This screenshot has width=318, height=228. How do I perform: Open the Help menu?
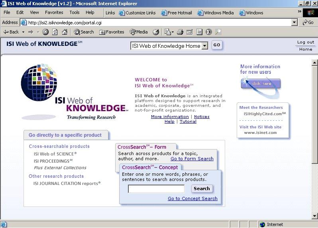(x=90, y=13)
